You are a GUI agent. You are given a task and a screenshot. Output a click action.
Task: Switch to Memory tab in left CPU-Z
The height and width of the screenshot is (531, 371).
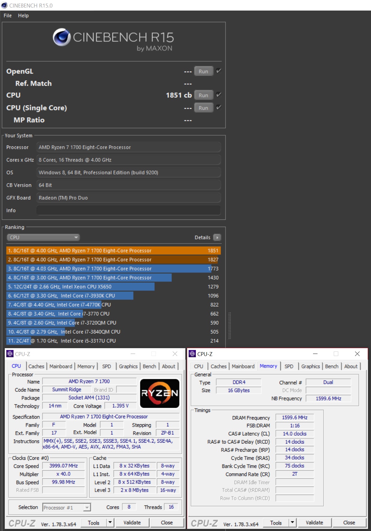tap(86, 366)
